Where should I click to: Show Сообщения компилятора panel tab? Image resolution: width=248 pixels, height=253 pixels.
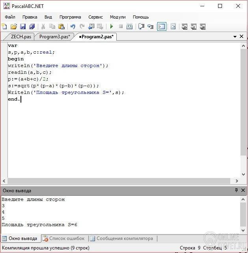[x=122, y=238]
